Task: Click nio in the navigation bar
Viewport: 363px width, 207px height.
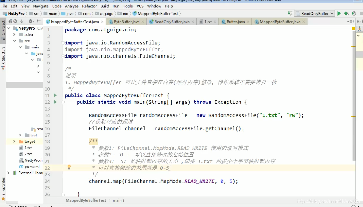Action: coord(123,14)
